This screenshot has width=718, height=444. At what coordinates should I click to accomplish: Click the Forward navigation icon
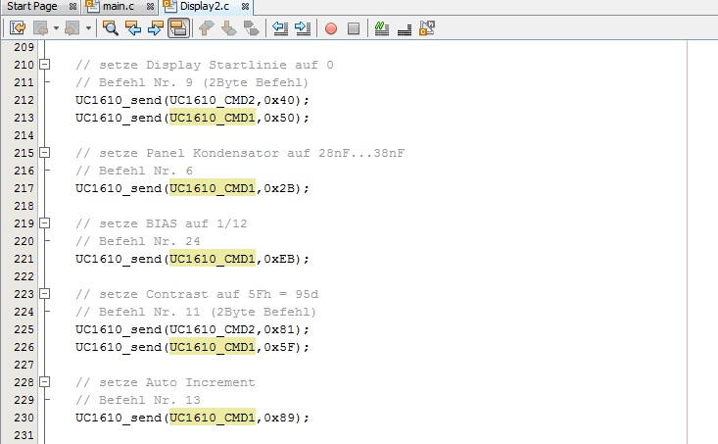click(72, 28)
